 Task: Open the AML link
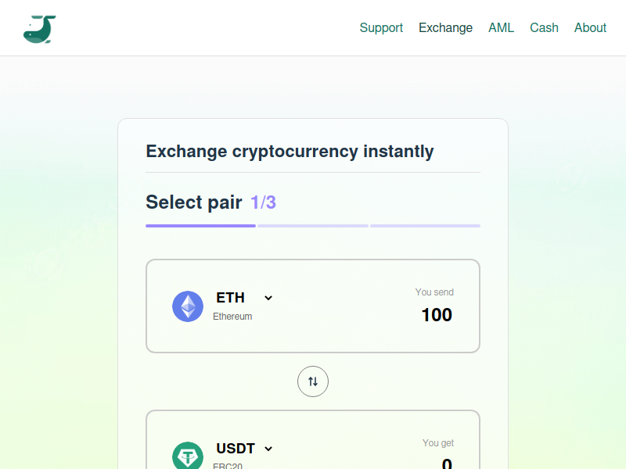501,28
